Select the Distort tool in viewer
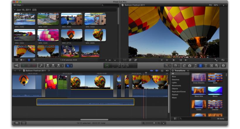This screenshot has height=129, width=240. point(136,60)
